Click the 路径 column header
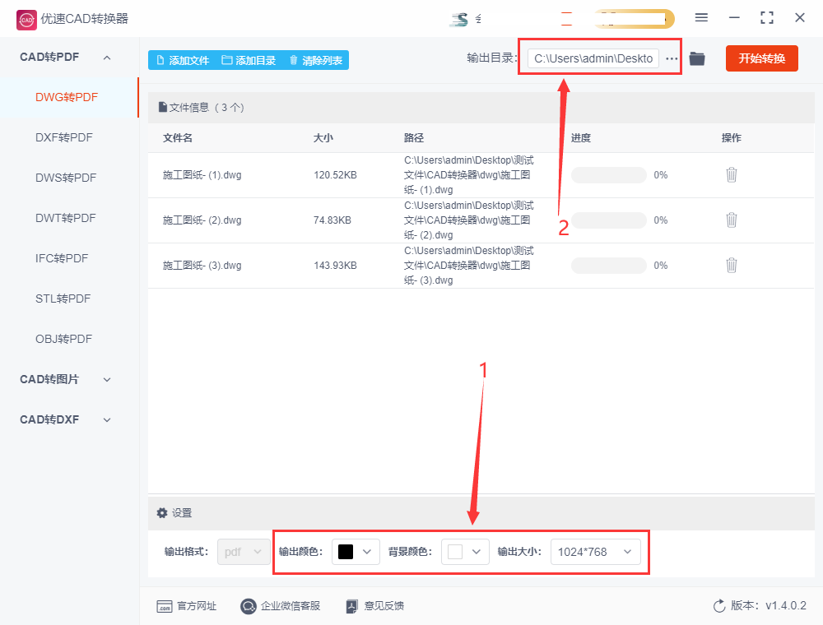 [x=414, y=138]
